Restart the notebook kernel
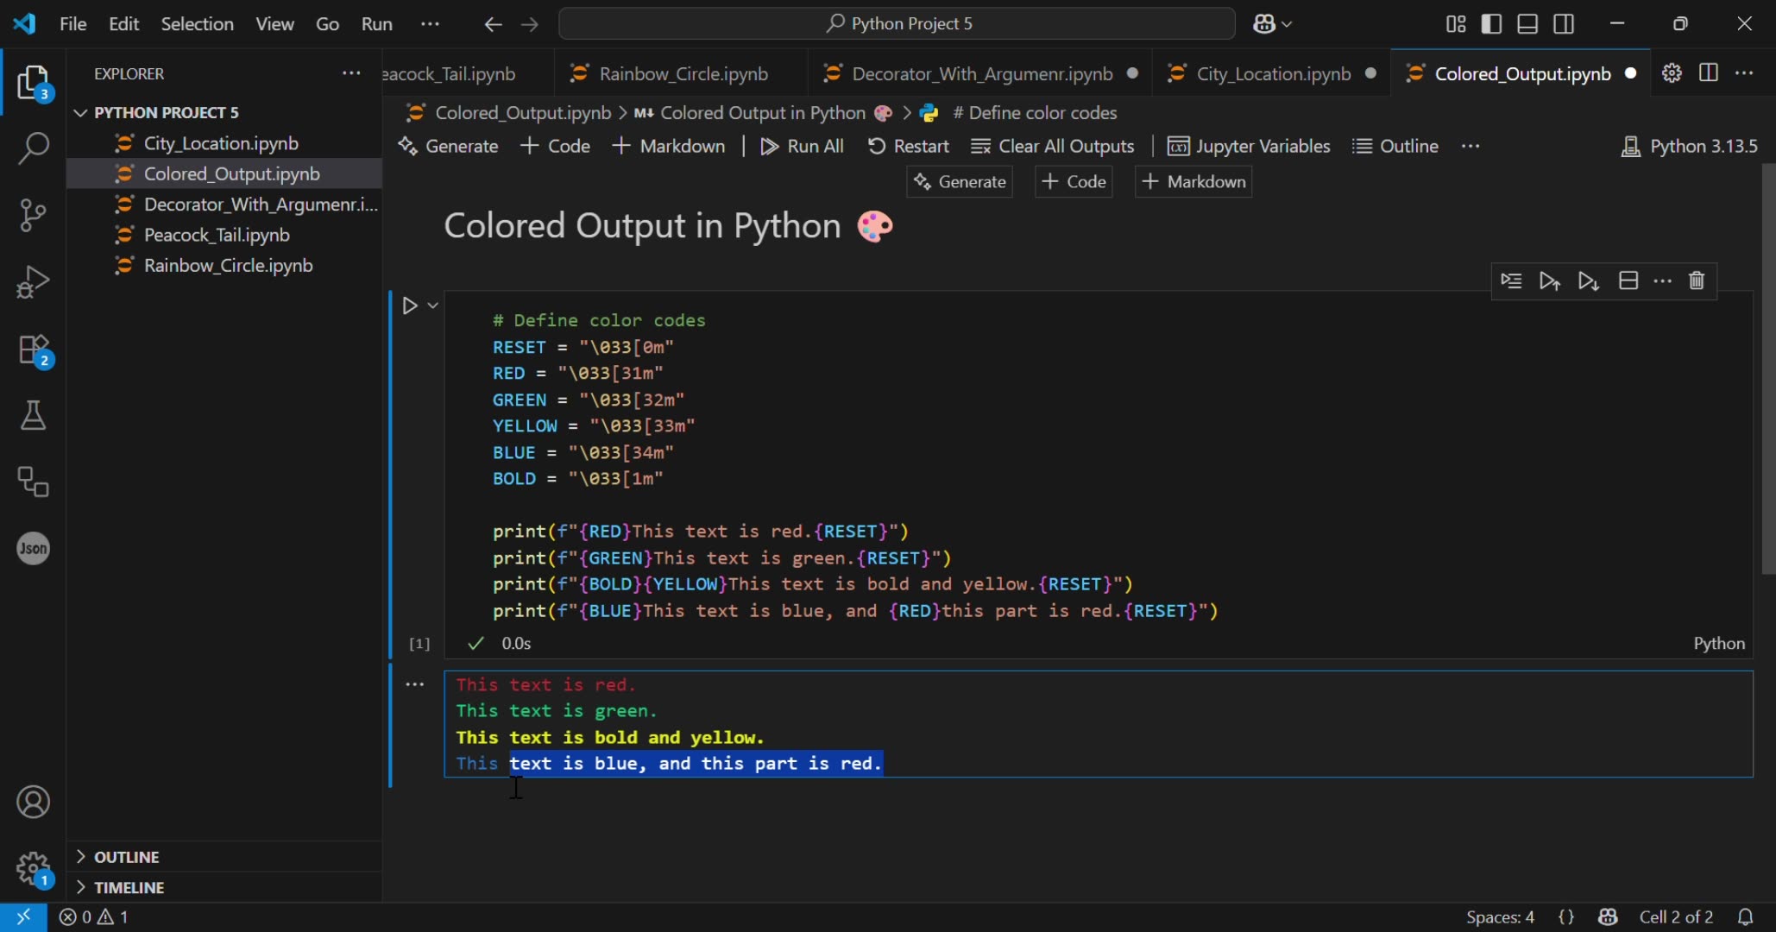The width and height of the screenshot is (1776, 932). click(909, 146)
